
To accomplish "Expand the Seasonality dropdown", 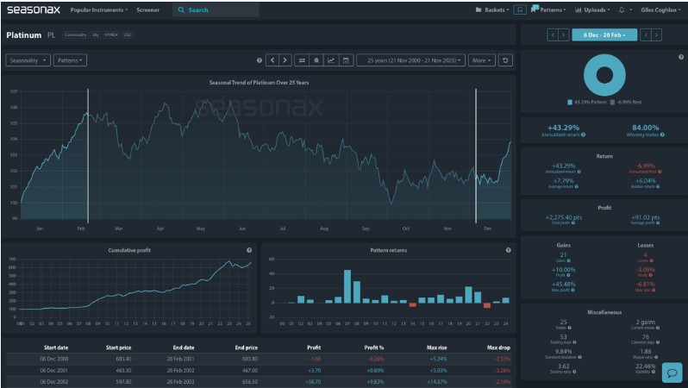I will (28, 60).
